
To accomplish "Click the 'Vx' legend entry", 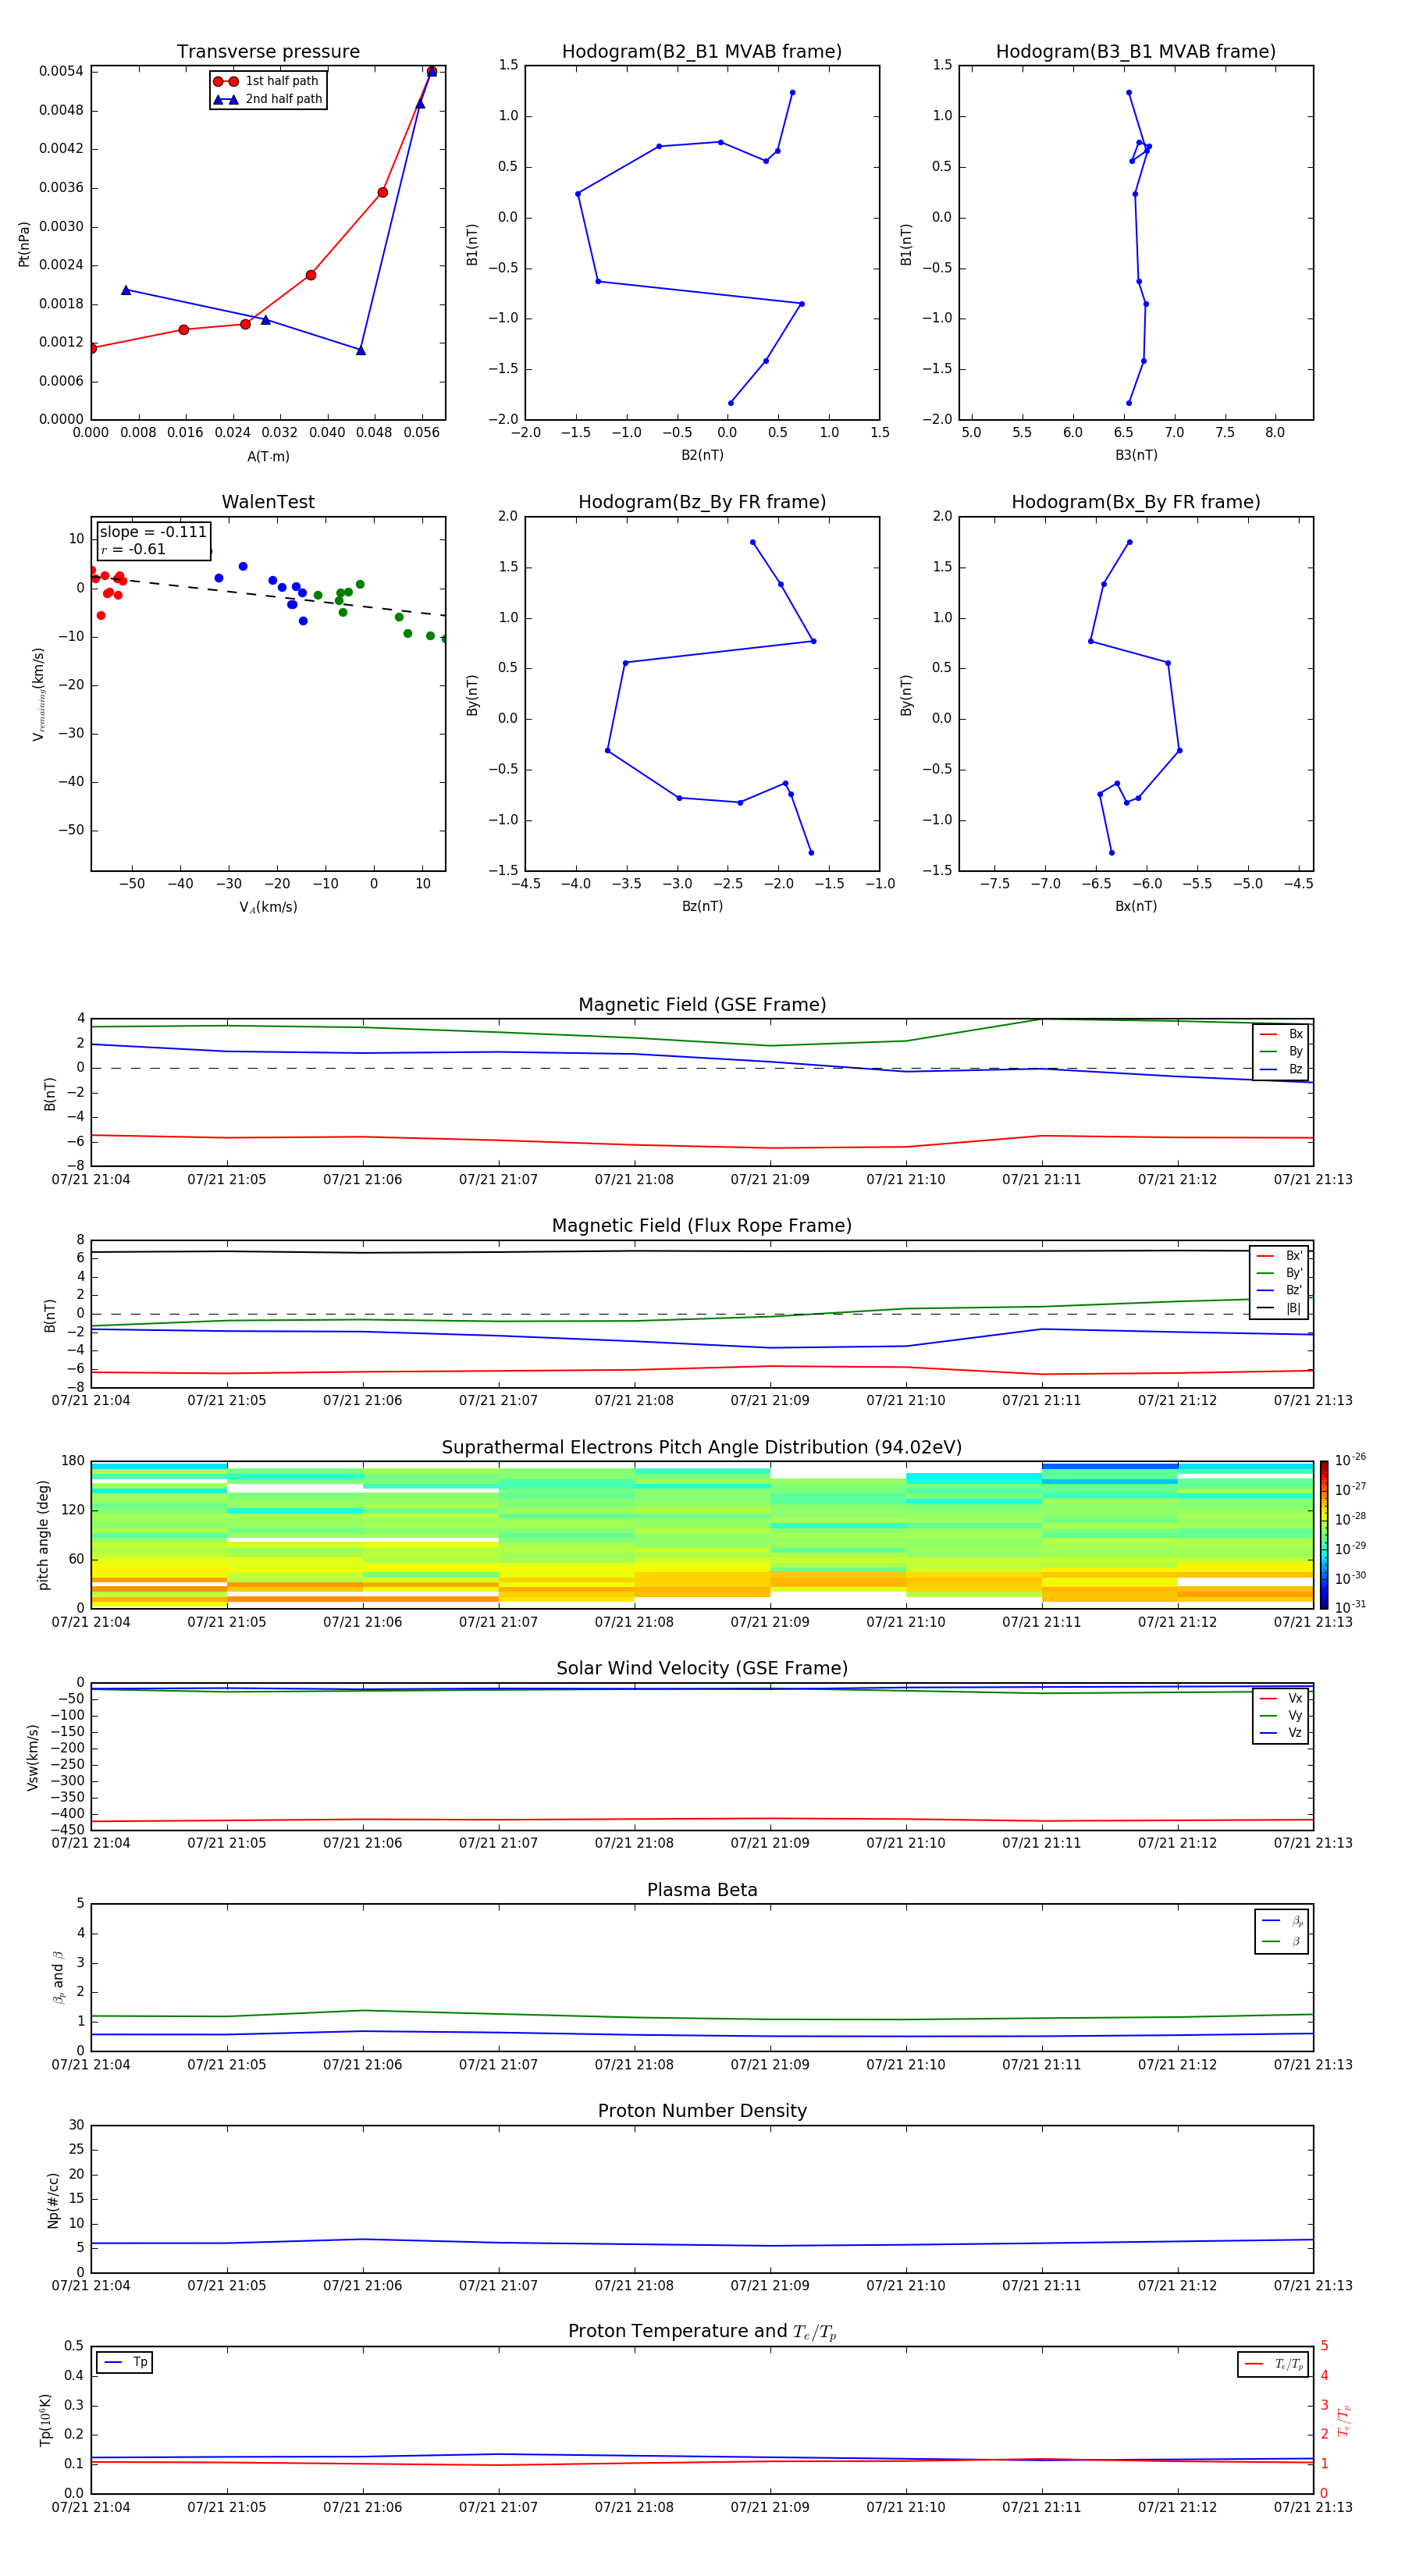I will point(1281,1698).
